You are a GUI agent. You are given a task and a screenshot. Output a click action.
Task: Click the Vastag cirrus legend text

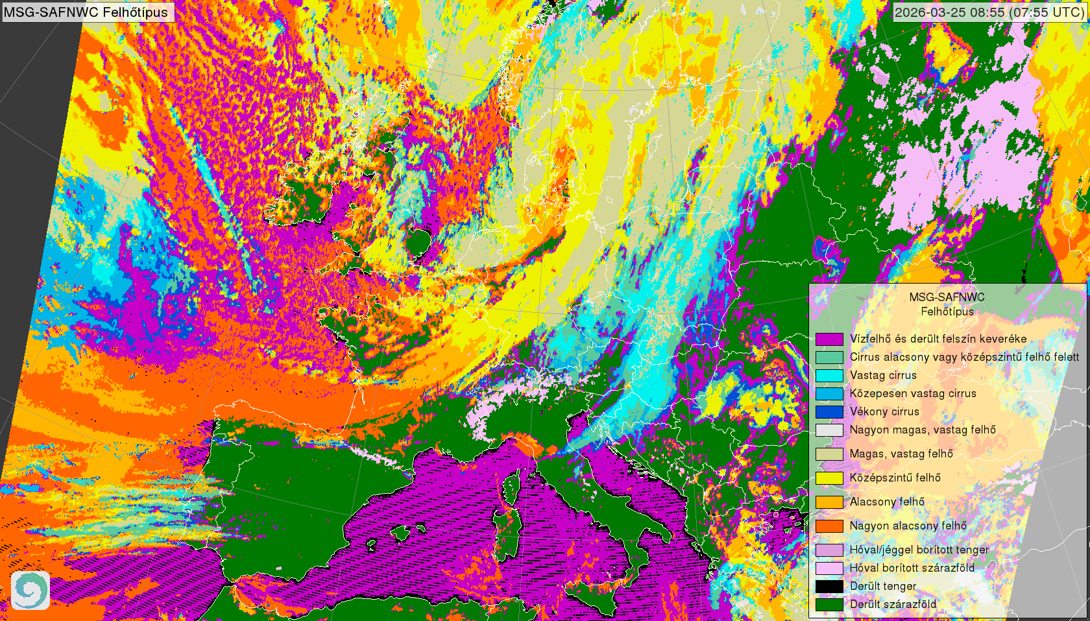(x=883, y=375)
